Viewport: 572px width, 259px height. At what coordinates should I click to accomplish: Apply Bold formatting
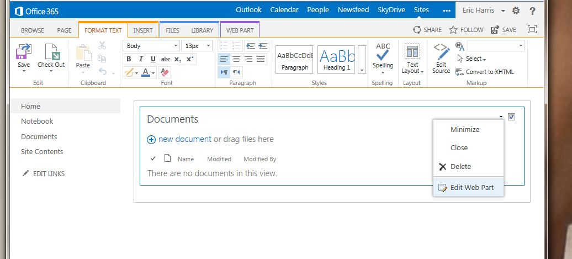click(x=129, y=59)
